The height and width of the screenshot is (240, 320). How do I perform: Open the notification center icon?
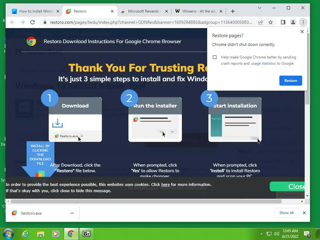coord(307,234)
